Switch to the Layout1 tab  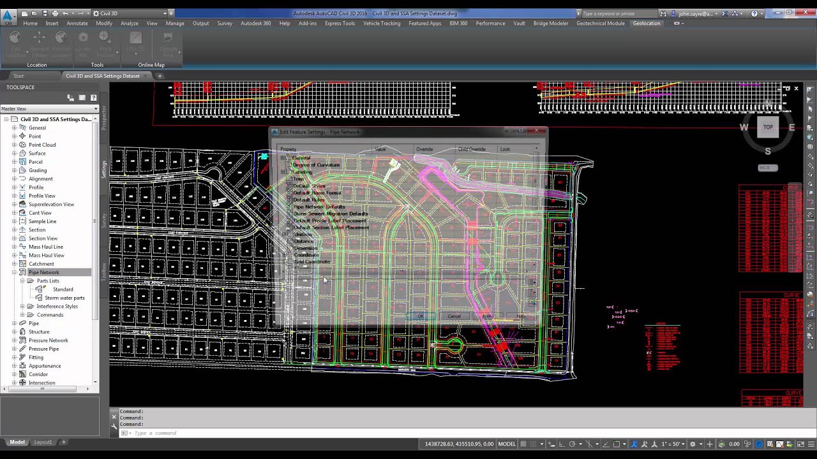pyautogui.click(x=43, y=442)
